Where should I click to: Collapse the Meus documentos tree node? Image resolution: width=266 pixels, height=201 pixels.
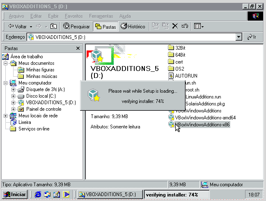click(6, 63)
